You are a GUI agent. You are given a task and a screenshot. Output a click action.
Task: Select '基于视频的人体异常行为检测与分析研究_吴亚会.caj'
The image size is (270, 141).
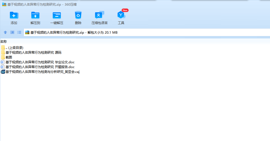(43, 72)
